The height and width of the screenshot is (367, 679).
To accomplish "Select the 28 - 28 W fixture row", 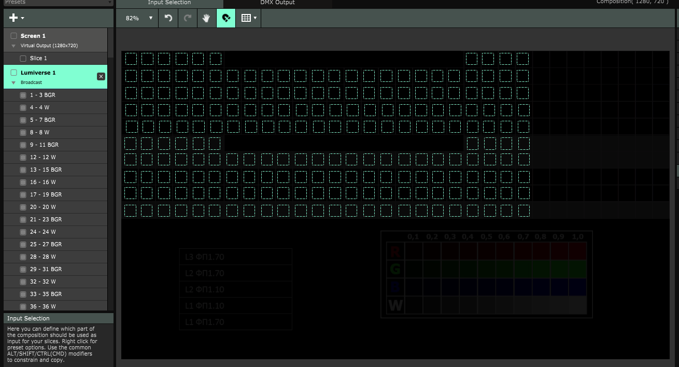I will coord(43,257).
